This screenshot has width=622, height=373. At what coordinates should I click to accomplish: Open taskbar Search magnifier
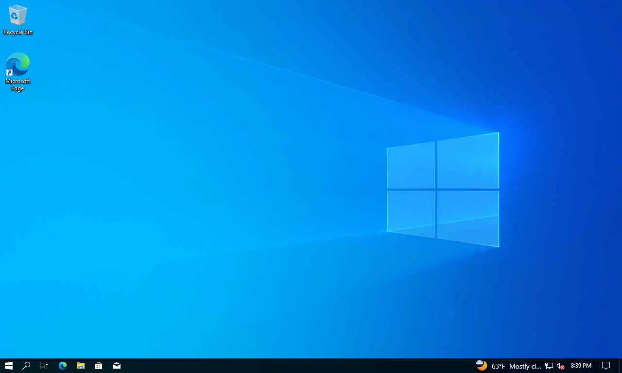click(x=26, y=366)
